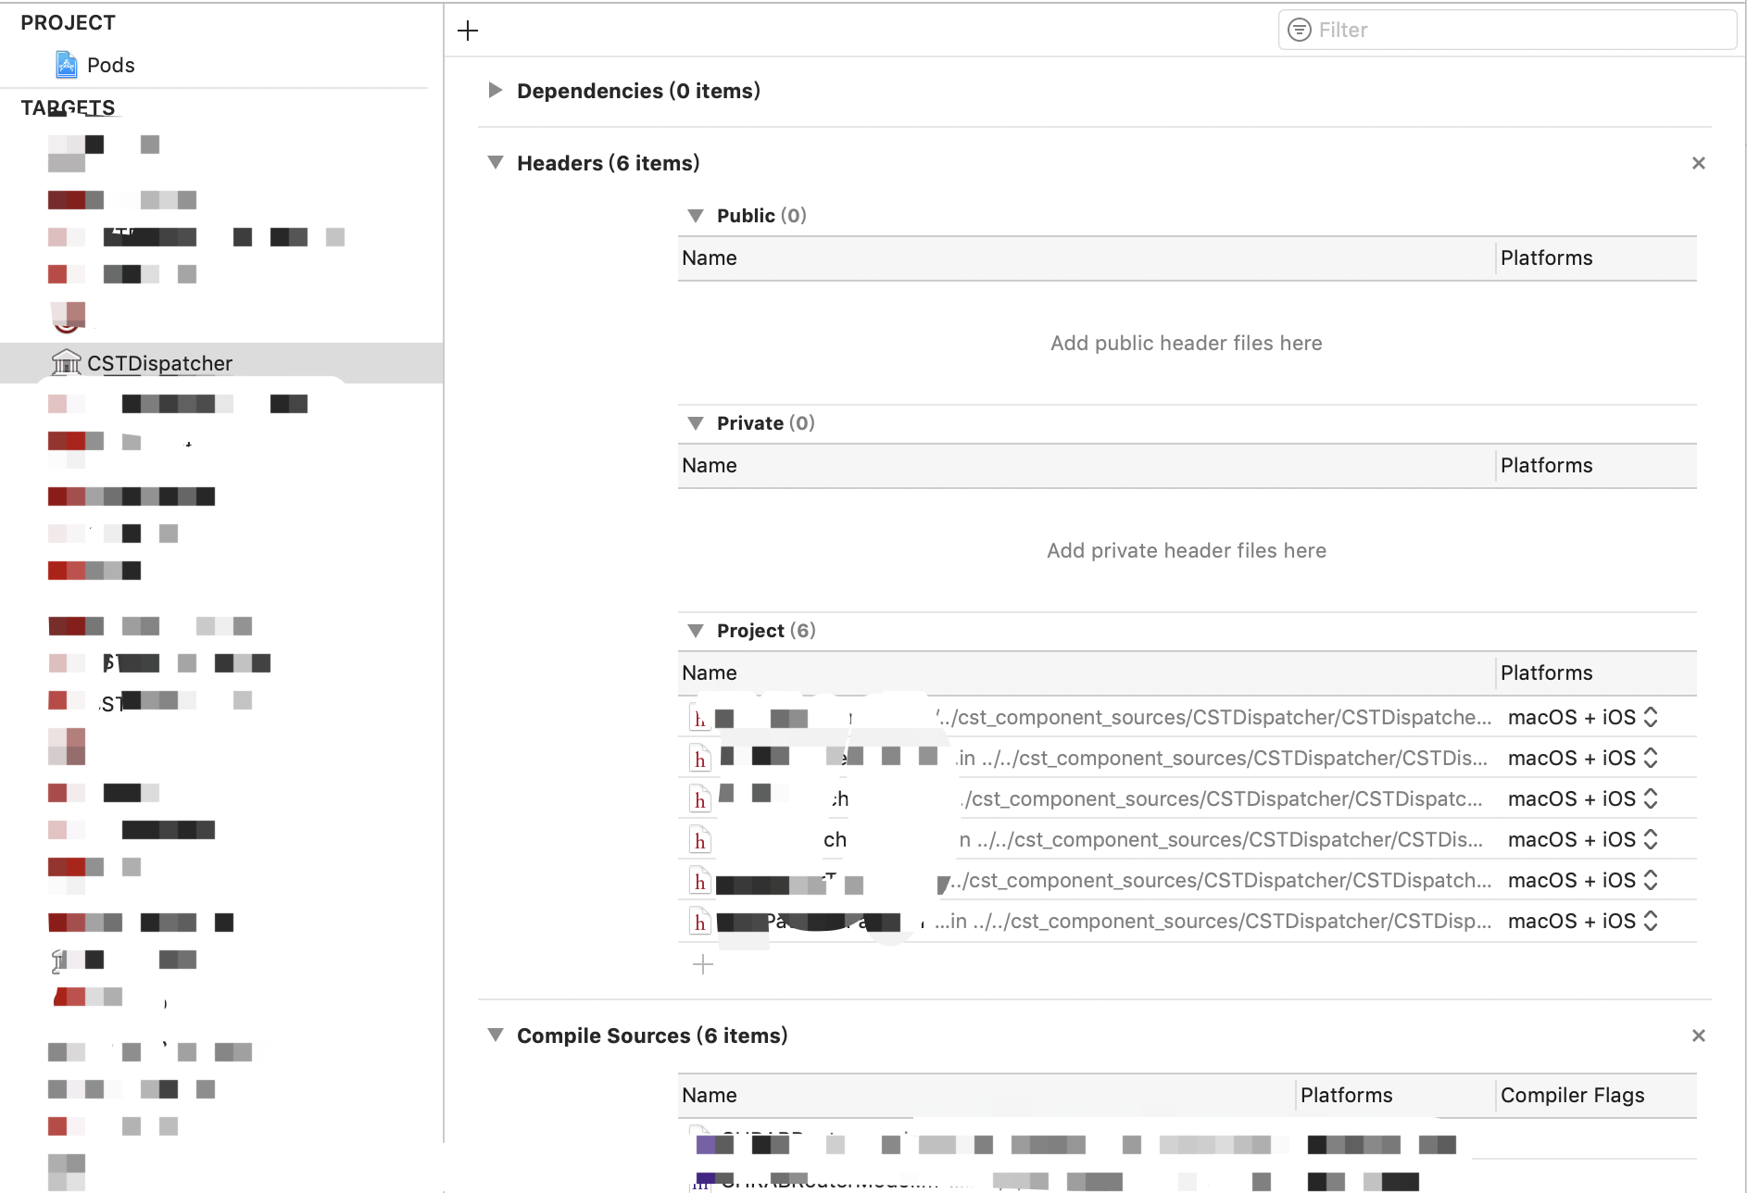Remove the Headers phase with its x button
1747x1193 pixels.
click(1699, 163)
